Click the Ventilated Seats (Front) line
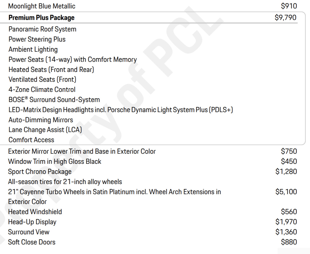Image resolution: width=310 pixels, height=254 pixels. point(42,80)
